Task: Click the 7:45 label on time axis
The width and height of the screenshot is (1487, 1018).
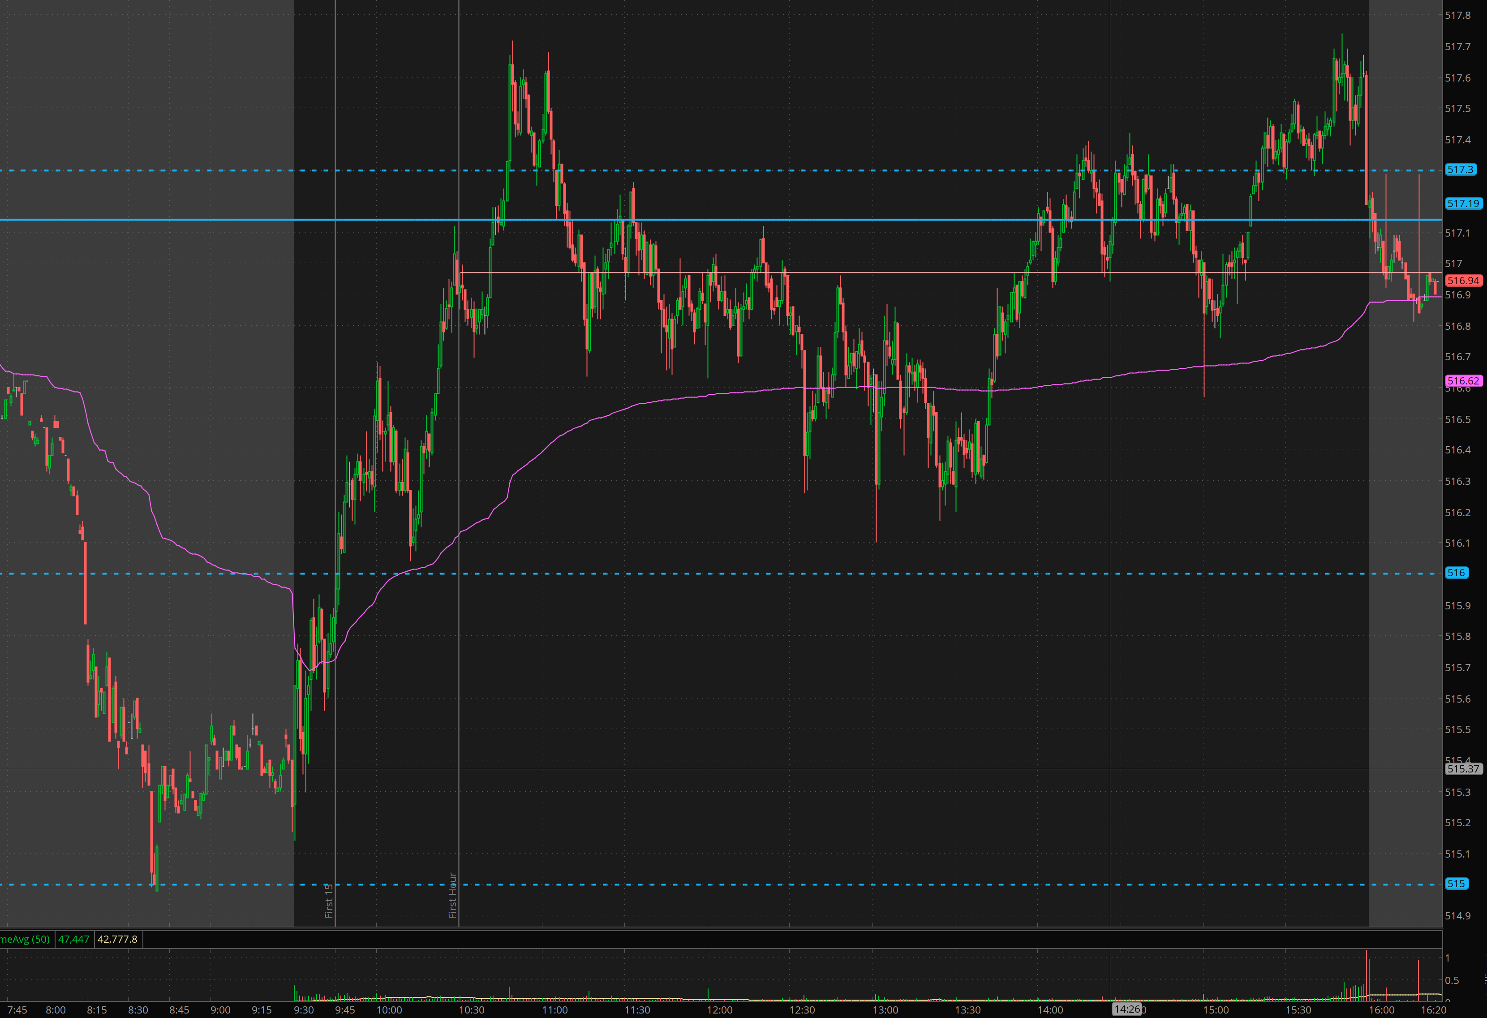Action: (x=17, y=1010)
